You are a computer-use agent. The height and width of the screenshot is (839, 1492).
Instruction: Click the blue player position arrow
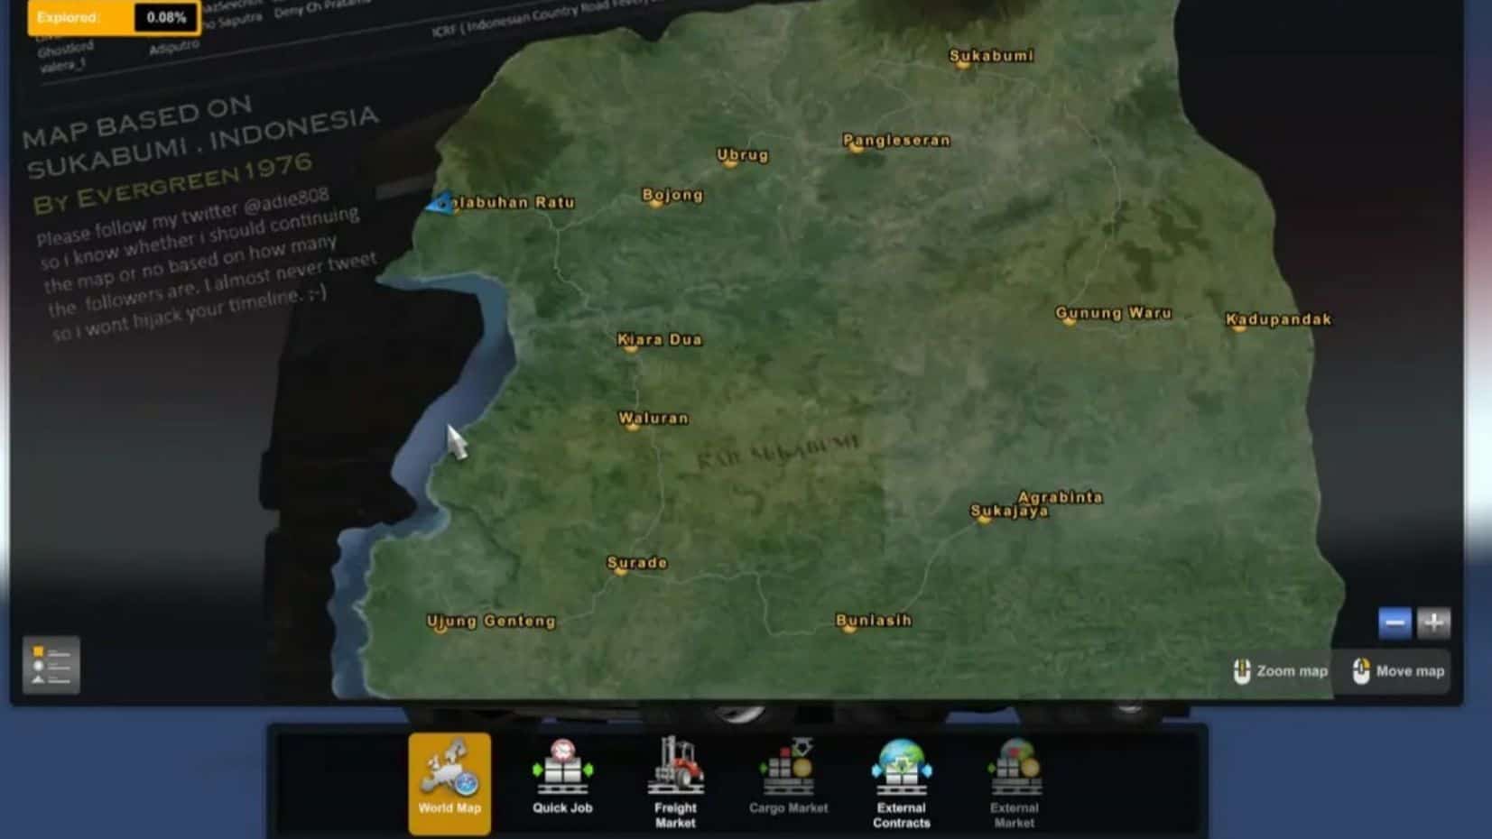coord(440,204)
